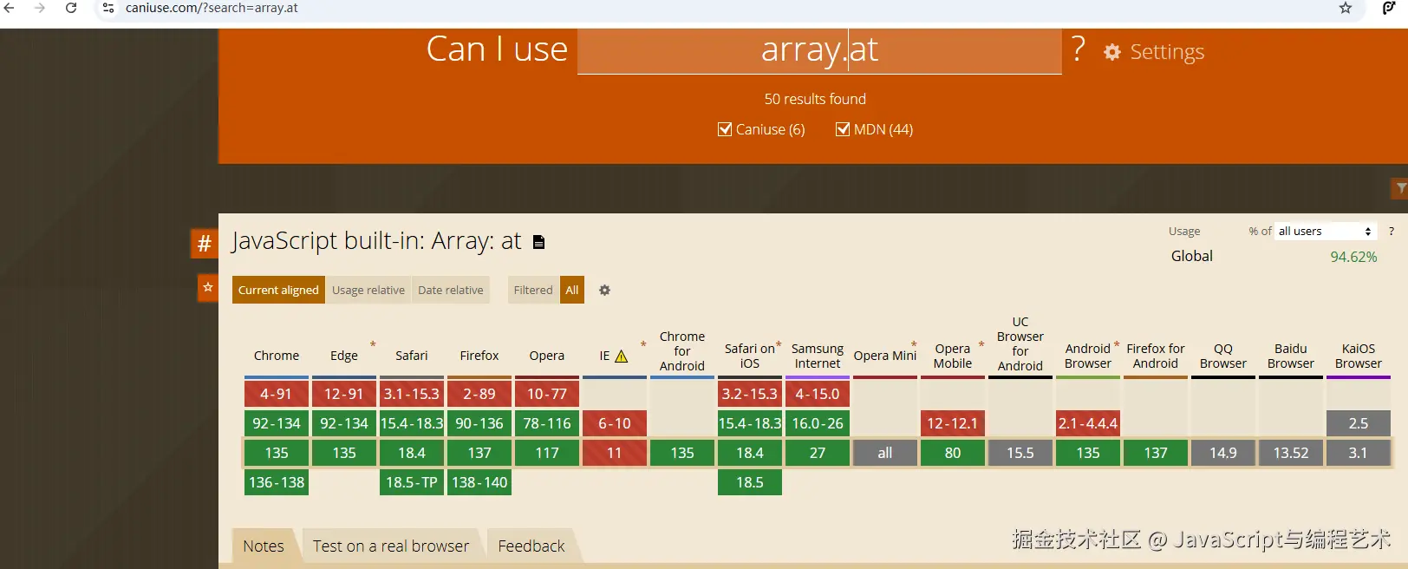Click the Edge column header
The height and width of the screenshot is (569, 1408).
[x=344, y=356]
